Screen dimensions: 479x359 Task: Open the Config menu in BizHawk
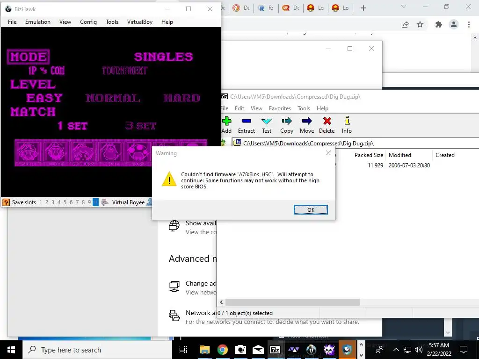click(88, 22)
